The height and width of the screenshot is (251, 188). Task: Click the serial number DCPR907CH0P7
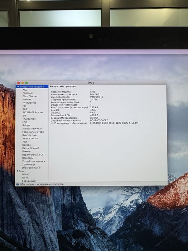[99, 120]
